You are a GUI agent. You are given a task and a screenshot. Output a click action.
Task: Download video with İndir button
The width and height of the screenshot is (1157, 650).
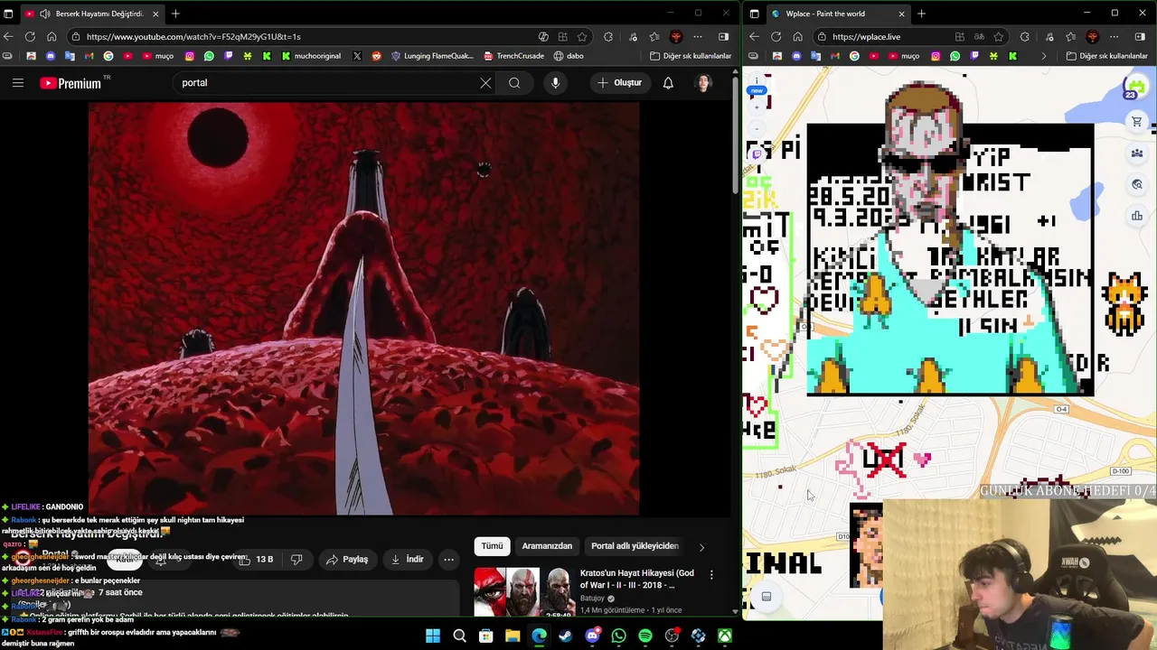point(407,560)
